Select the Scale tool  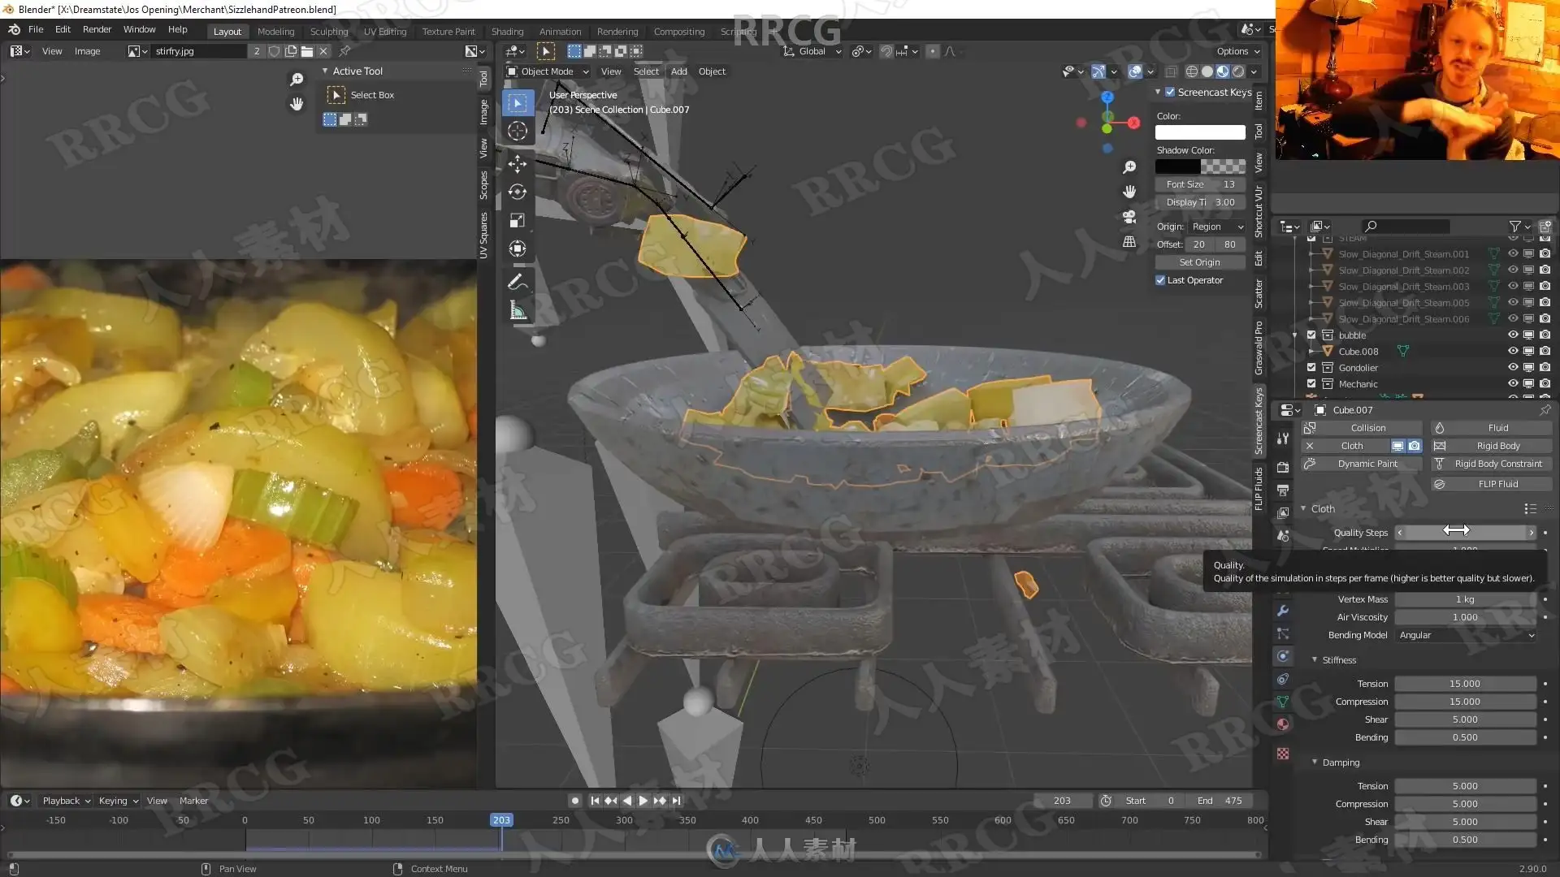click(x=518, y=221)
